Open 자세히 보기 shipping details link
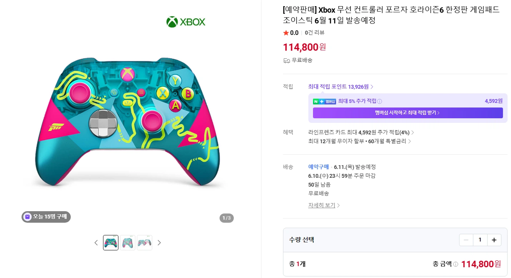The width and height of the screenshot is (511, 278). click(324, 205)
